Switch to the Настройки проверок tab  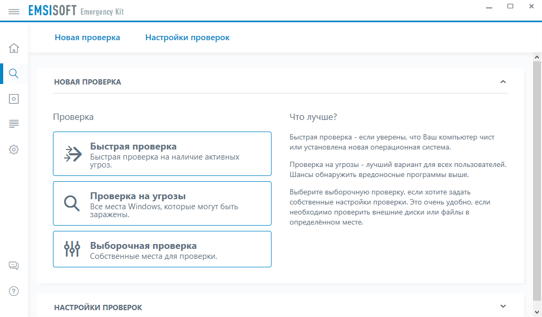[x=187, y=38]
